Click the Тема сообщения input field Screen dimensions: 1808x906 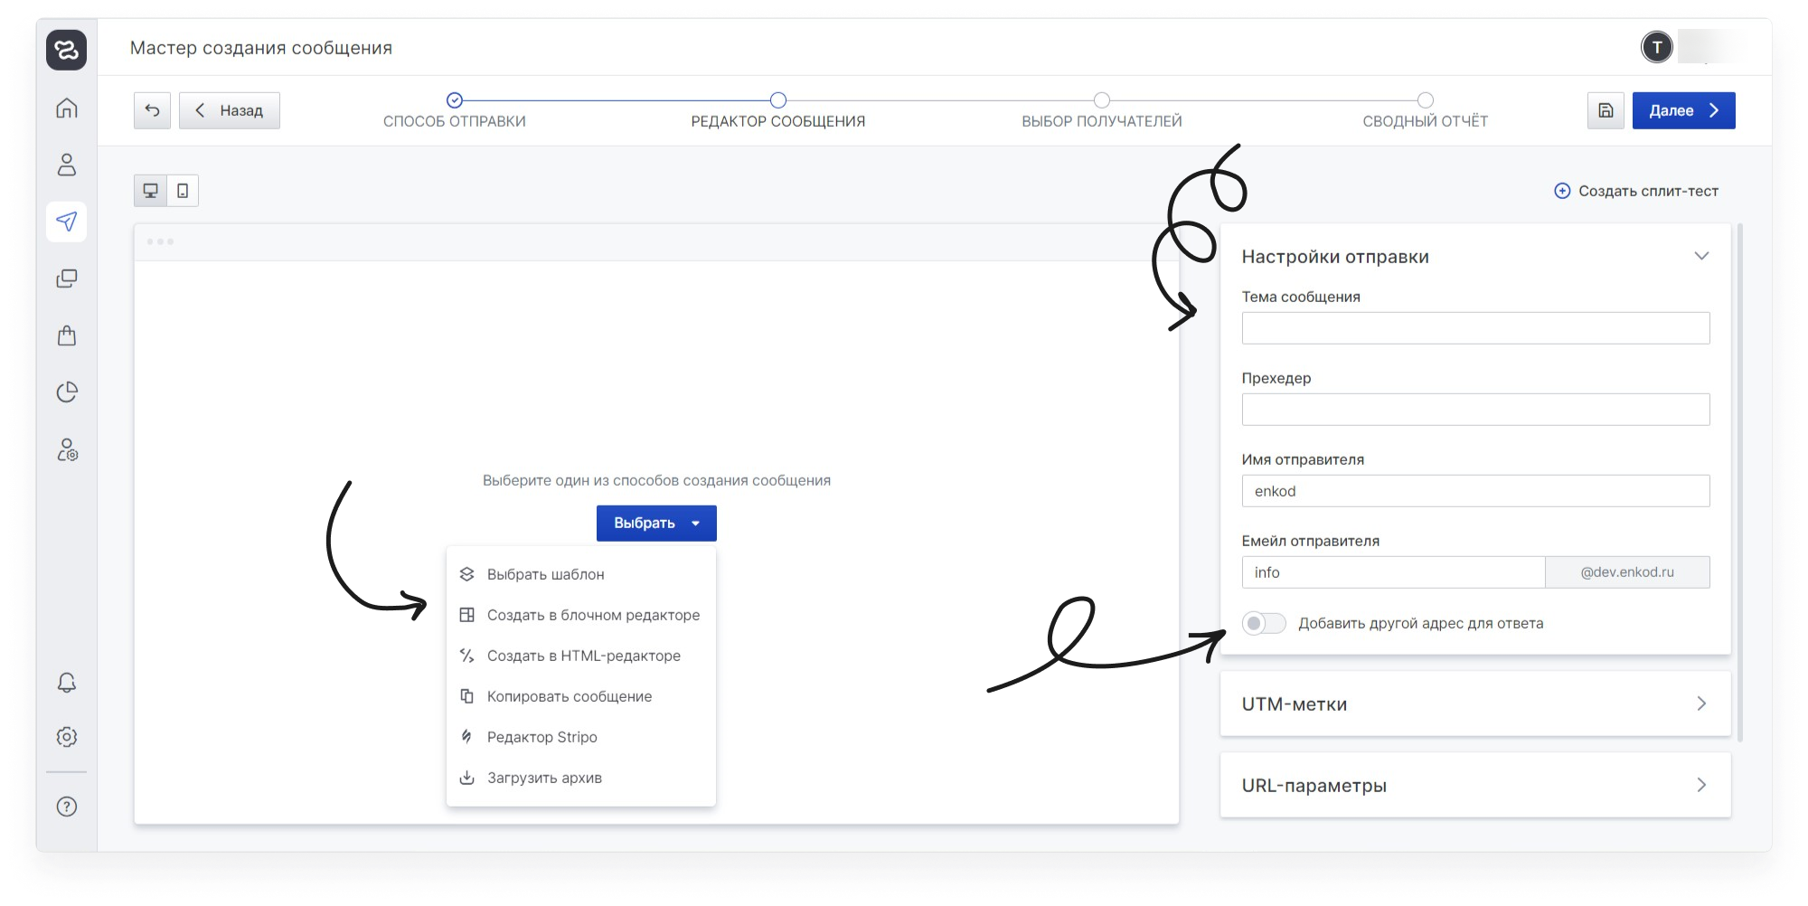coord(1475,328)
